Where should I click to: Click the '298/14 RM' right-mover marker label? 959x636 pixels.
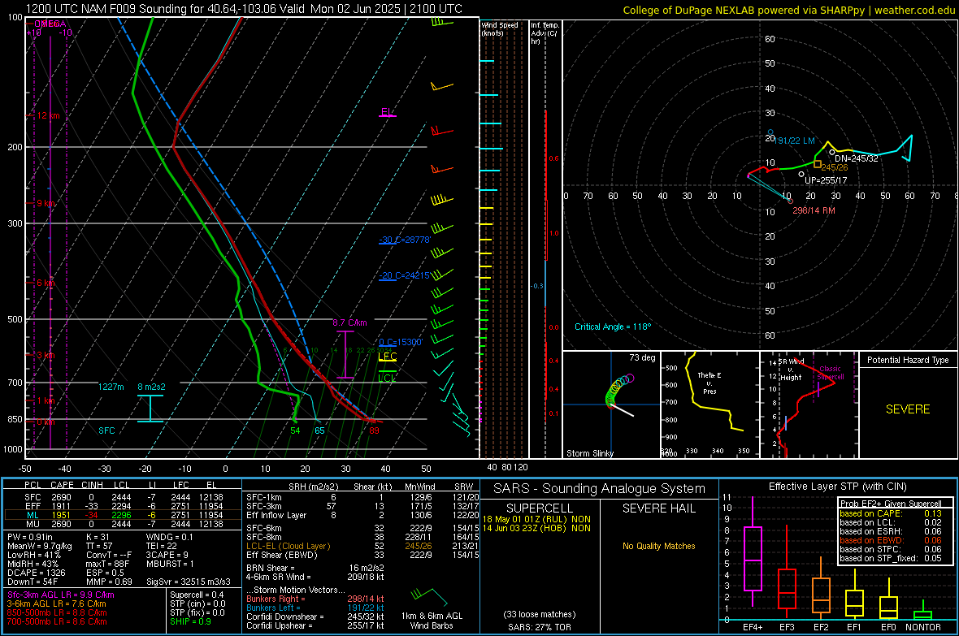click(814, 210)
